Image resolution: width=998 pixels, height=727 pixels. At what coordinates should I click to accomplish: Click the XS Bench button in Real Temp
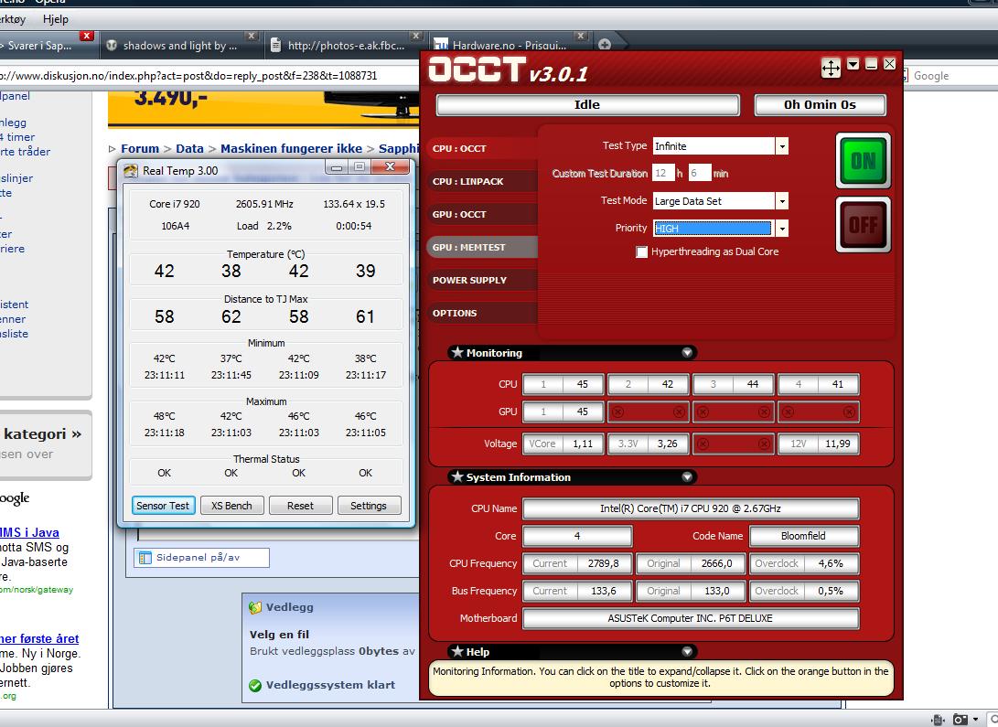coord(231,506)
